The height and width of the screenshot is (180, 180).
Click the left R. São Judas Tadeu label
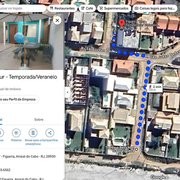point(99,50)
